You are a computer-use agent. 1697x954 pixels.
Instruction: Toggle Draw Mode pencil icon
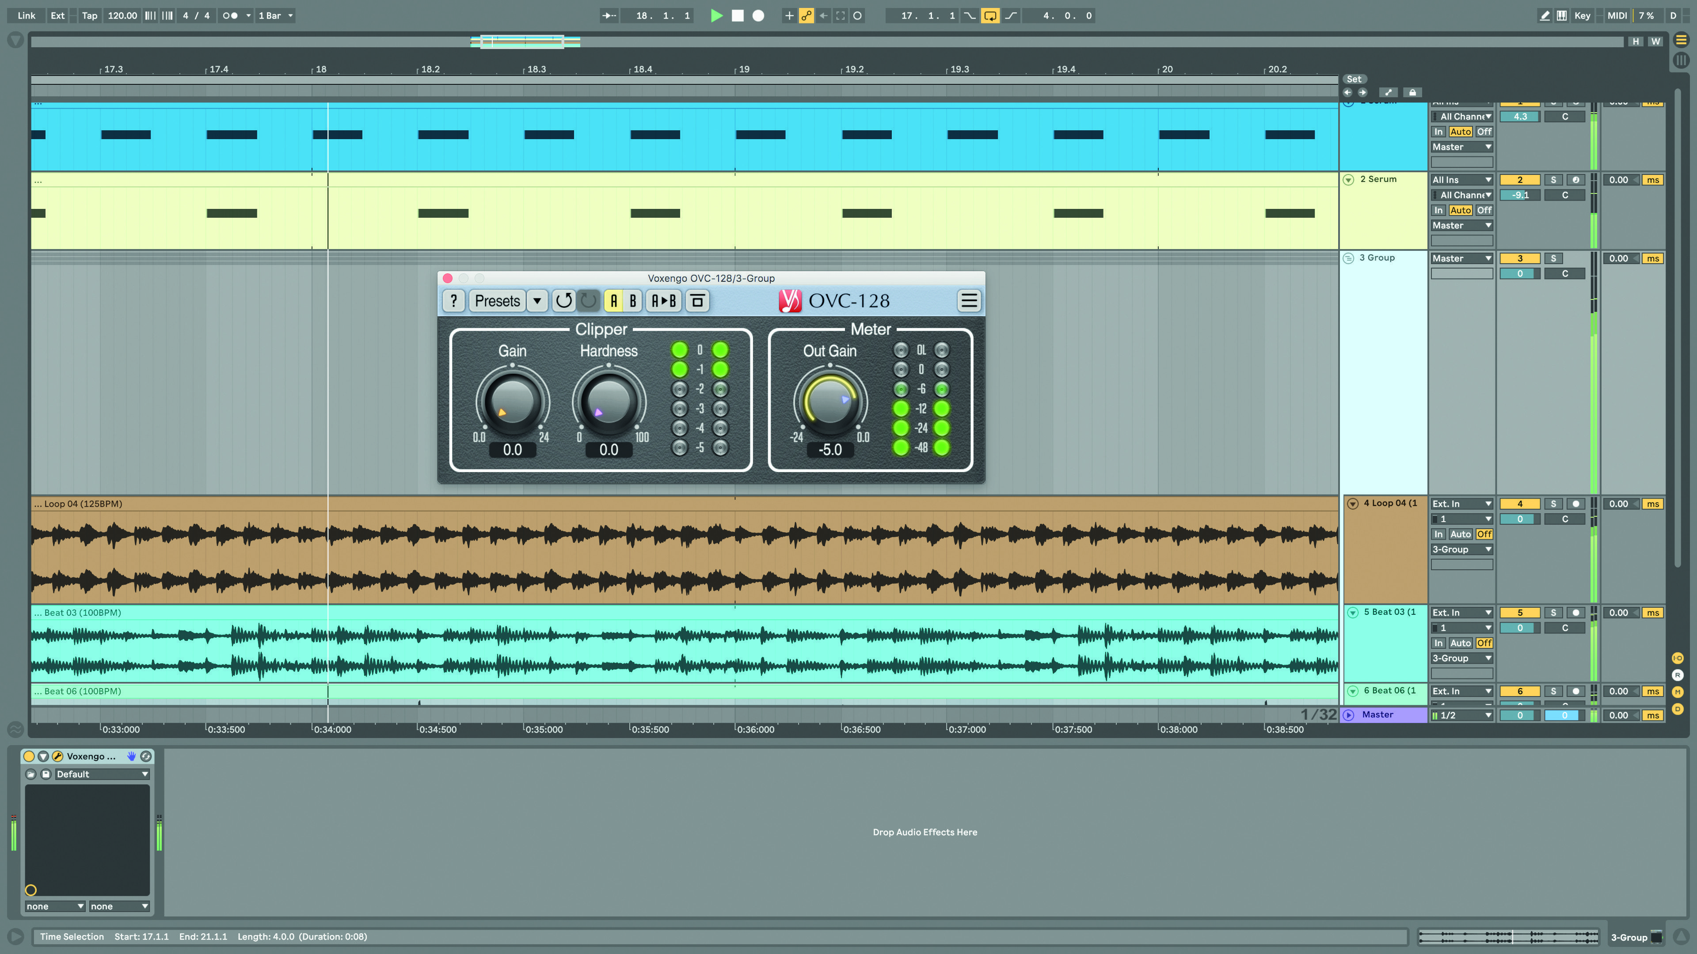[1544, 16]
